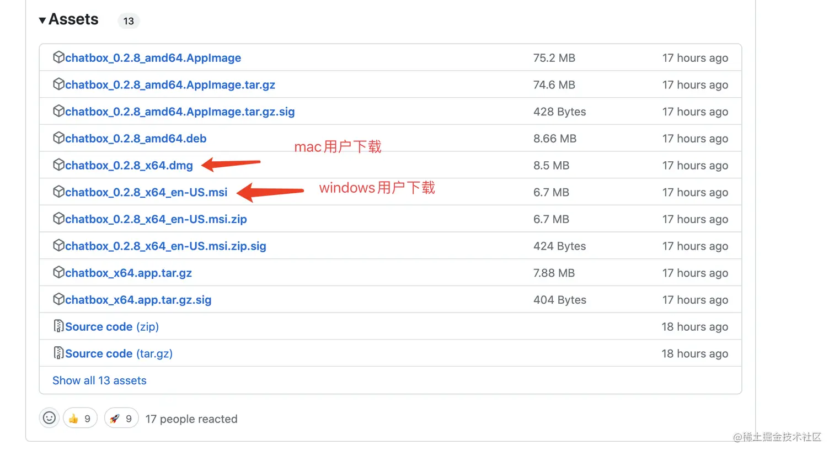Click package icon beside chatbox_0.2.8_amd64.AppImage.tar.gz

(58, 84)
